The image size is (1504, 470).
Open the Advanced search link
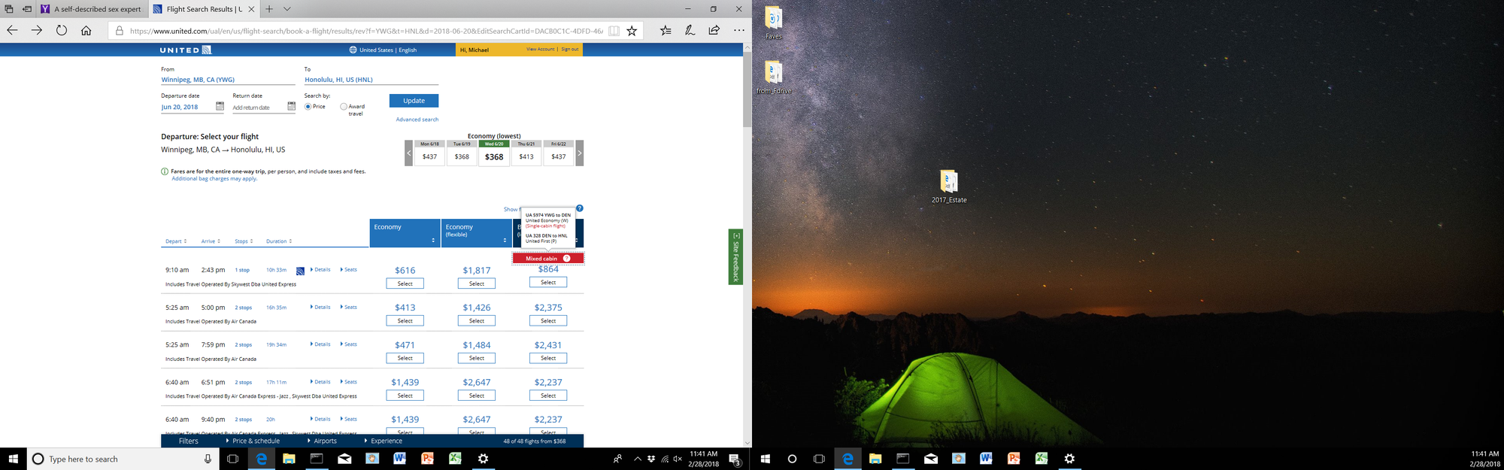(417, 120)
